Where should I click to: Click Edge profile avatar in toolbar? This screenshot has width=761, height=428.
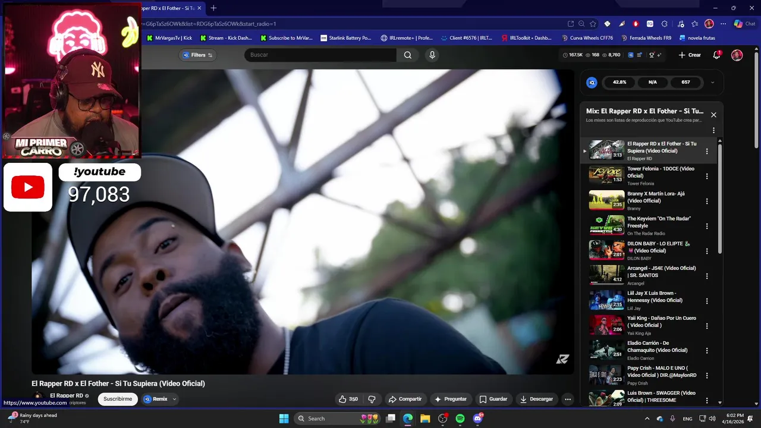click(x=709, y=24)
